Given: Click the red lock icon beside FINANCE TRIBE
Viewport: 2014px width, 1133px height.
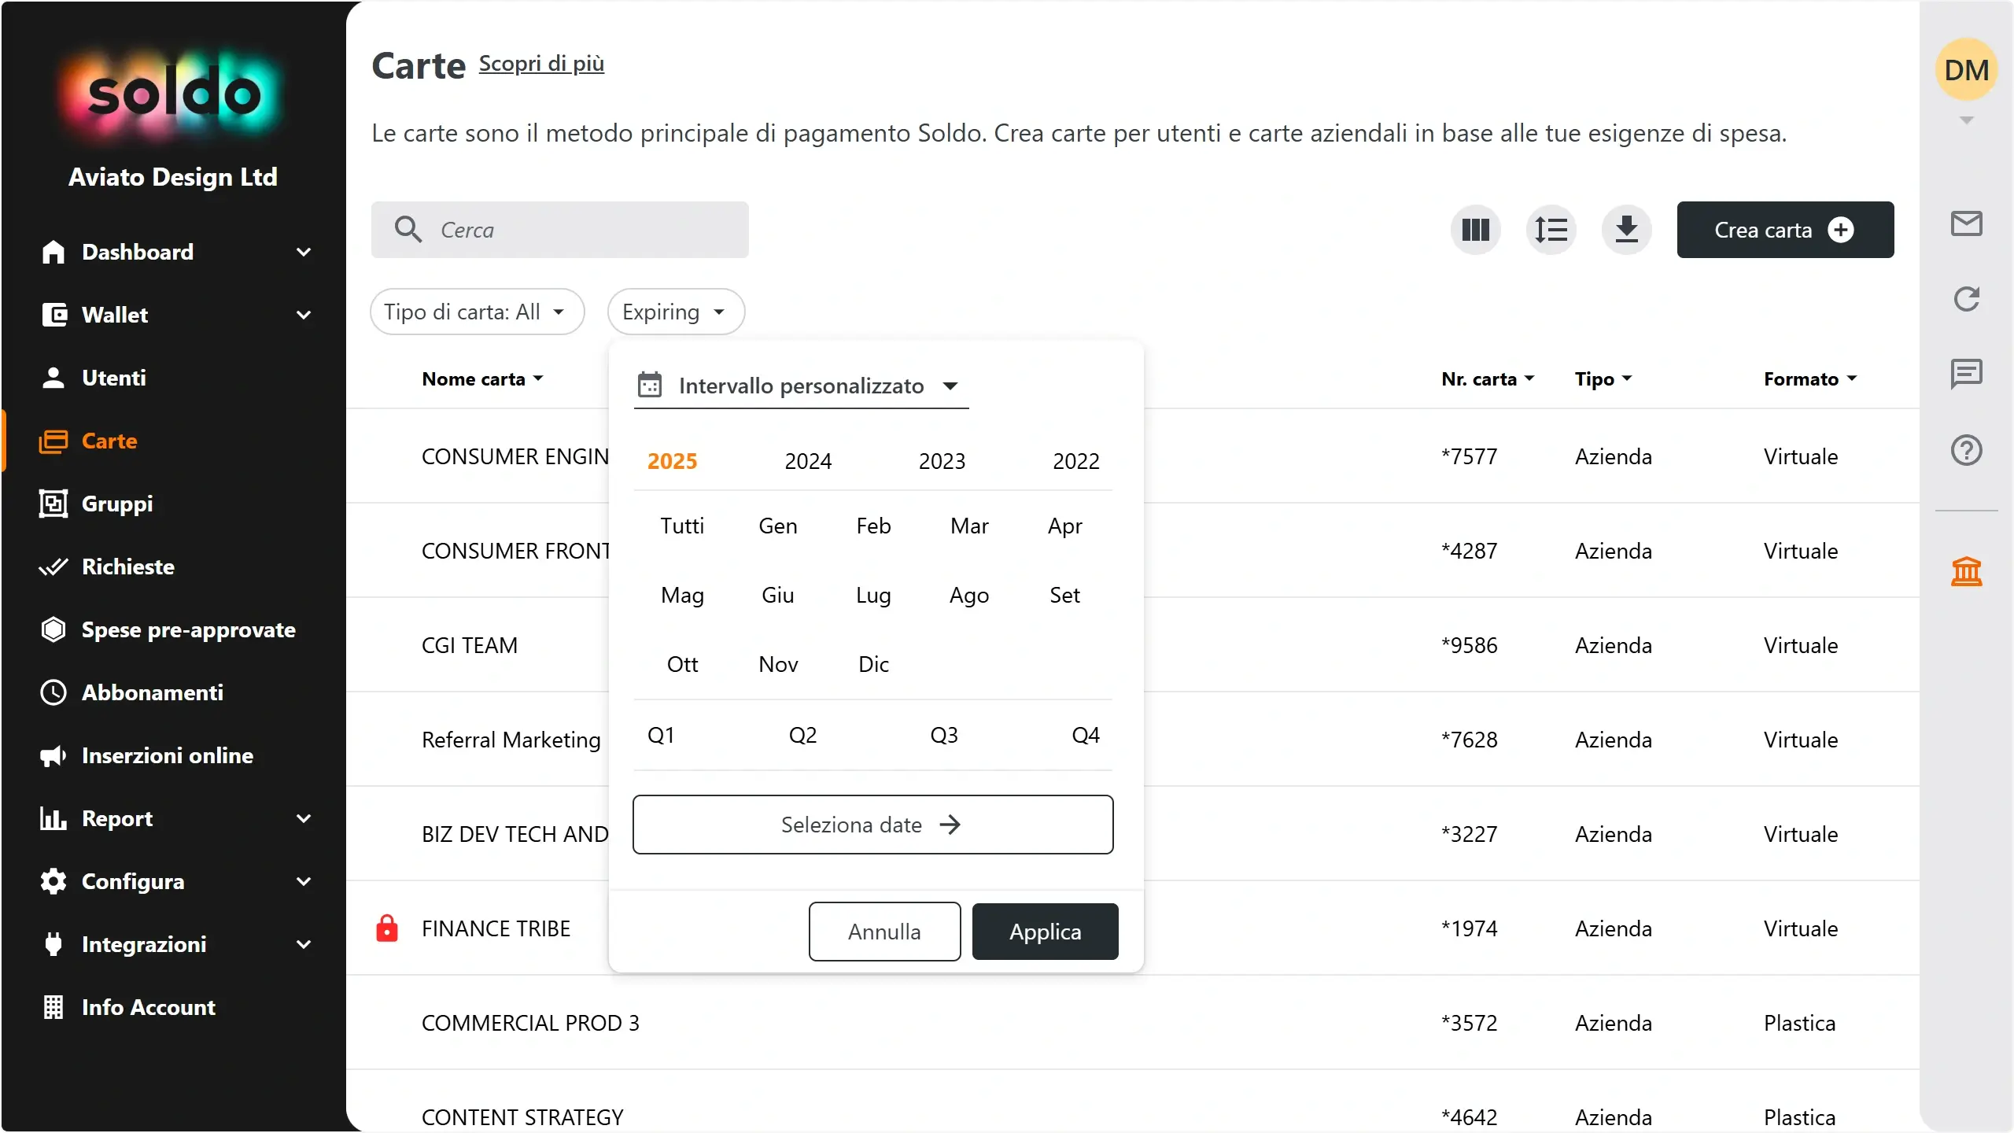Looking at the screenshot, I should pos(386,928).
